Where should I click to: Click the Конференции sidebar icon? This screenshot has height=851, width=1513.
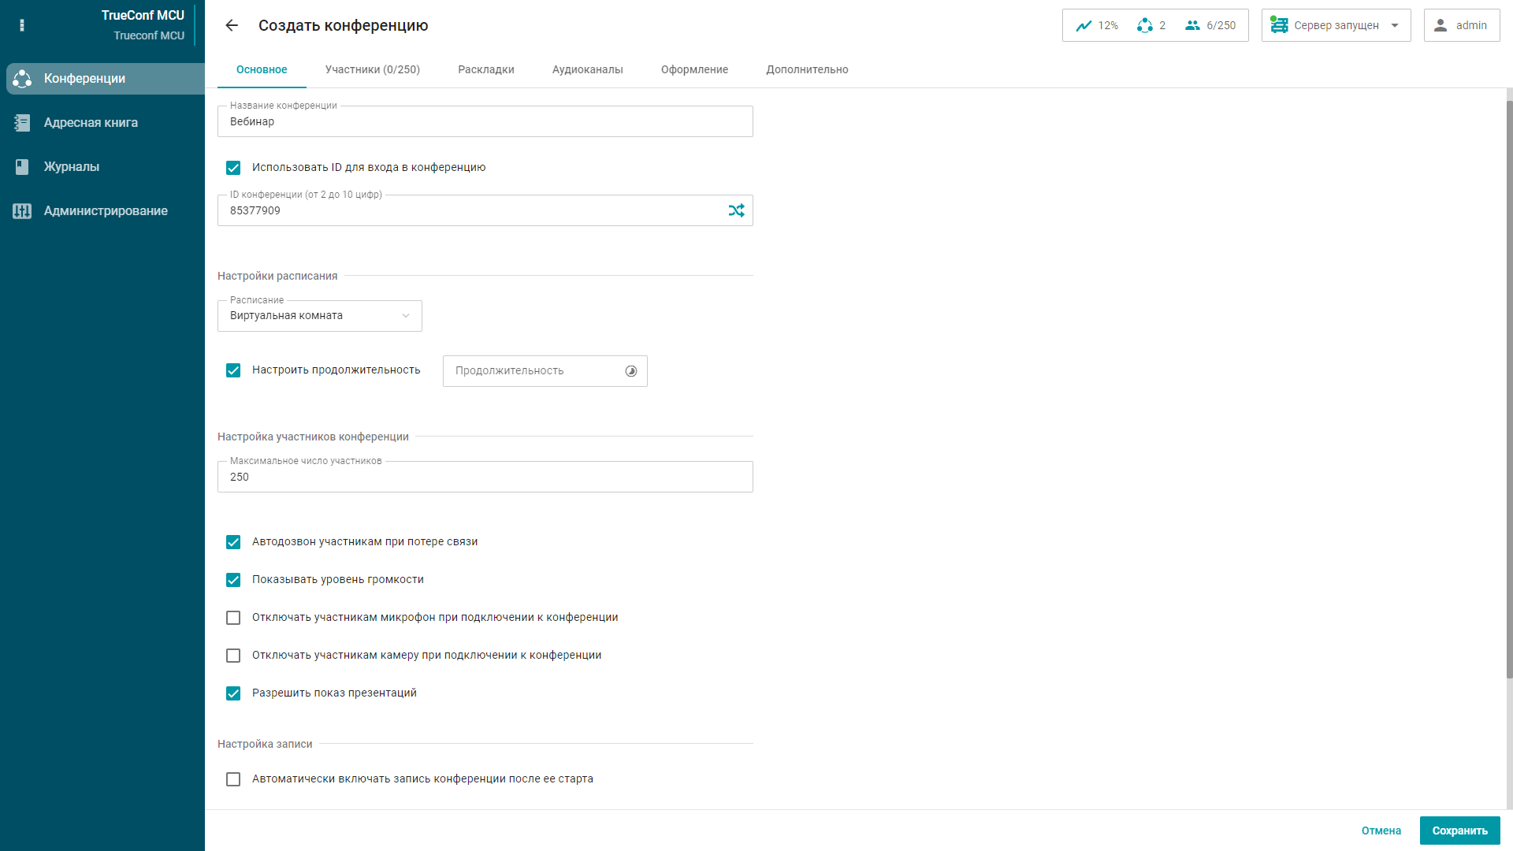click(x=22, y=79)
